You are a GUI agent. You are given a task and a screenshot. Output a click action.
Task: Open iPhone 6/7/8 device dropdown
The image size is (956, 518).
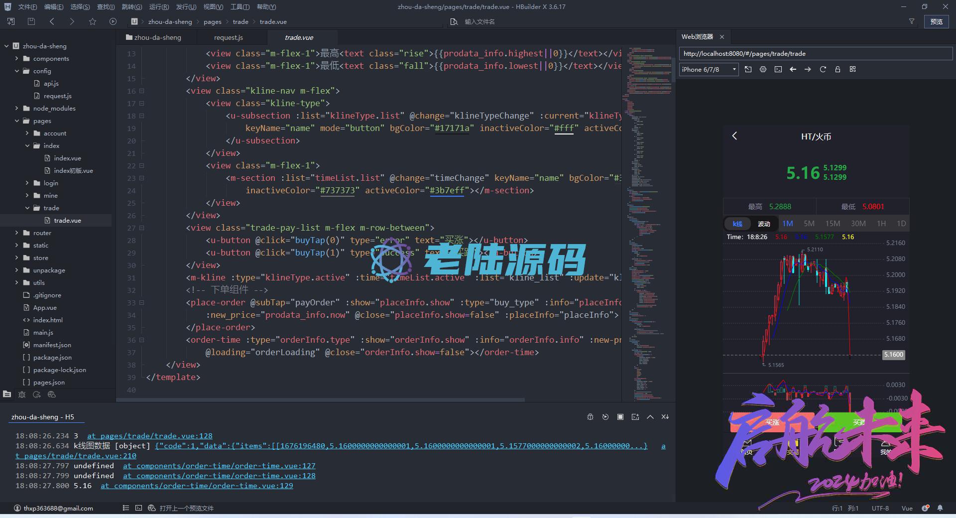[709, 69]
